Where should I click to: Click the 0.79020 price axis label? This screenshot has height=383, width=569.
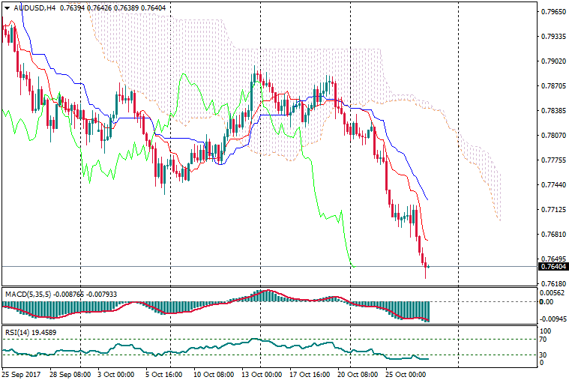[x=553, y=61]
